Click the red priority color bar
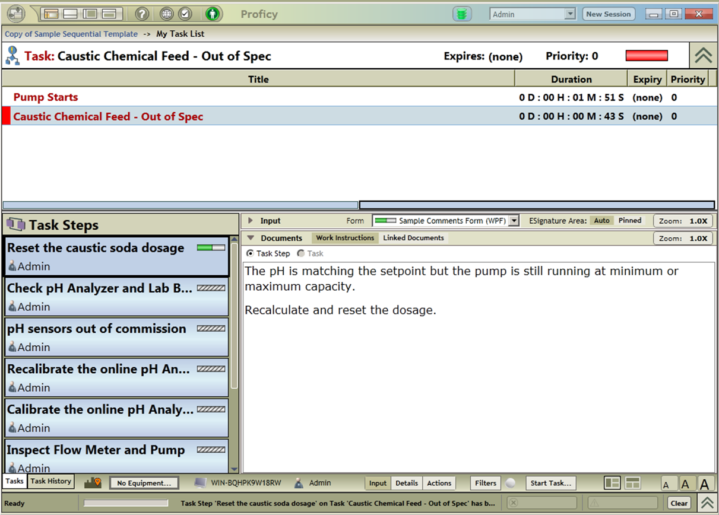719x515 pixels. [x=647, y=56]
